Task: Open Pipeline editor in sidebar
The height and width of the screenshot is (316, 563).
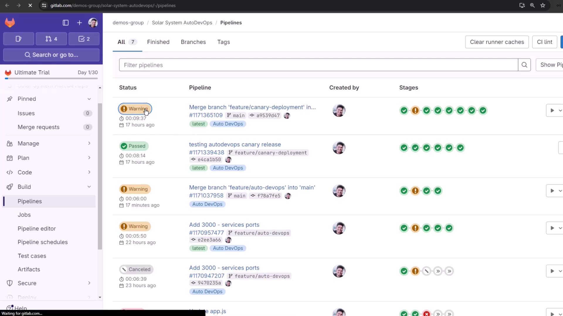Action: 37,229
